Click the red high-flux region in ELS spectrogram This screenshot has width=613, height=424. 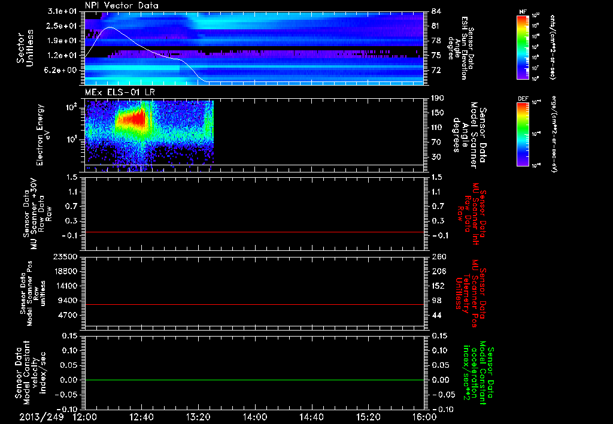(134, 118)
